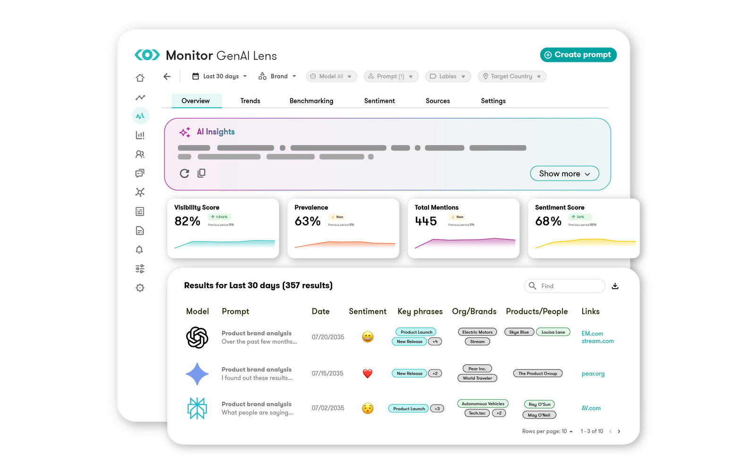Regenerate AI Insights with refresh icon

coord(184,173)
